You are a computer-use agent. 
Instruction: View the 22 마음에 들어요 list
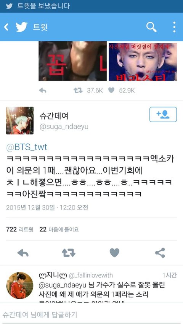point(59,229)
